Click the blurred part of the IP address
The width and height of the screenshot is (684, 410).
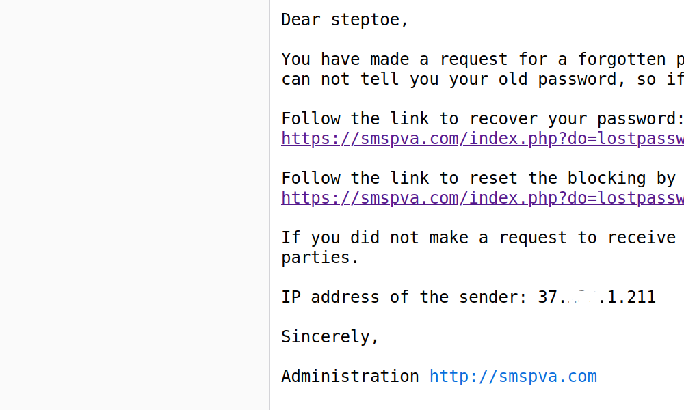pyautogui.click(x=579, y=297)
